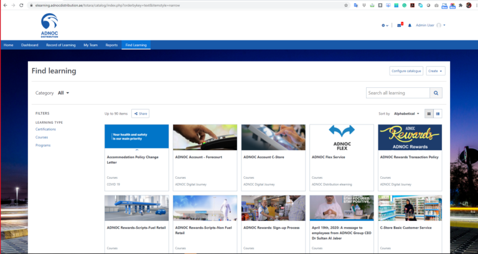The width and height of the screenshot is (478, 254).
Task: Open the Google Translate extension icon
Action: pos(356,5)
